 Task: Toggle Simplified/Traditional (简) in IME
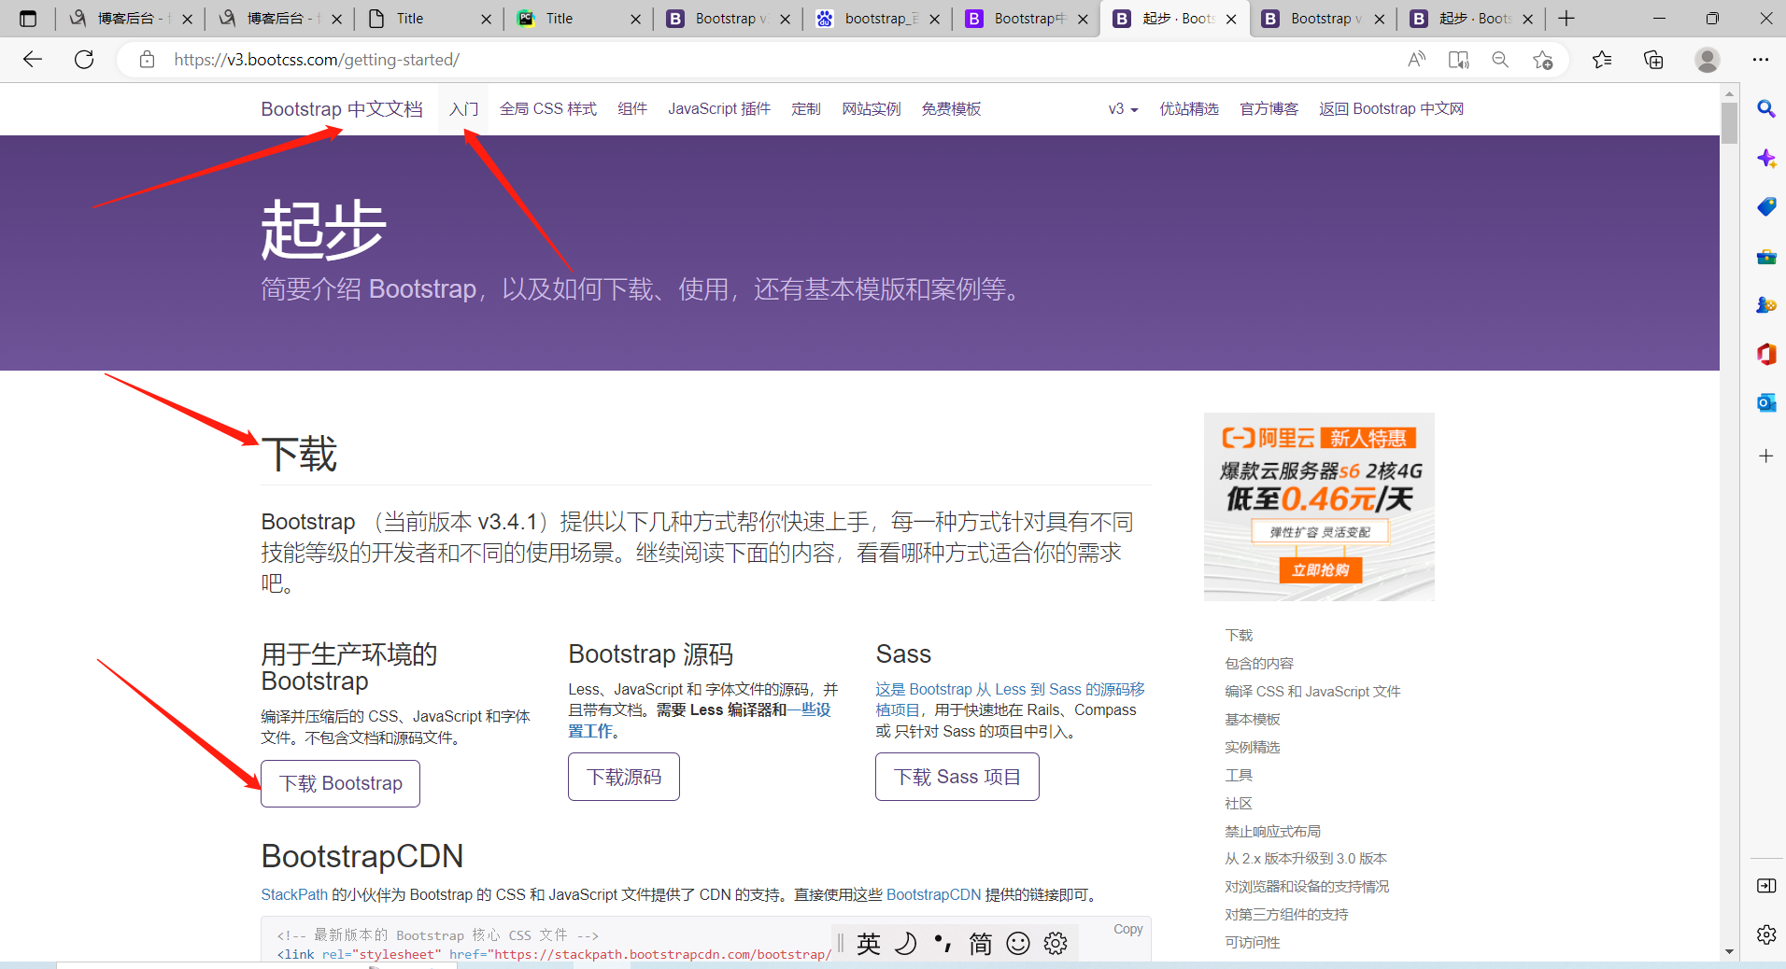click(x=981, y=944)
